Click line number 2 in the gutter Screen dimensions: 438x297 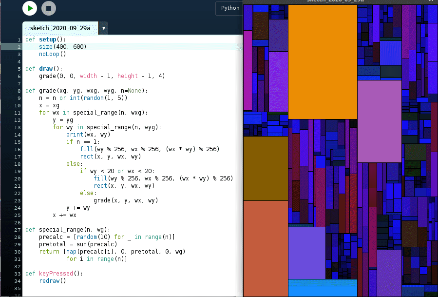point(19,47)
